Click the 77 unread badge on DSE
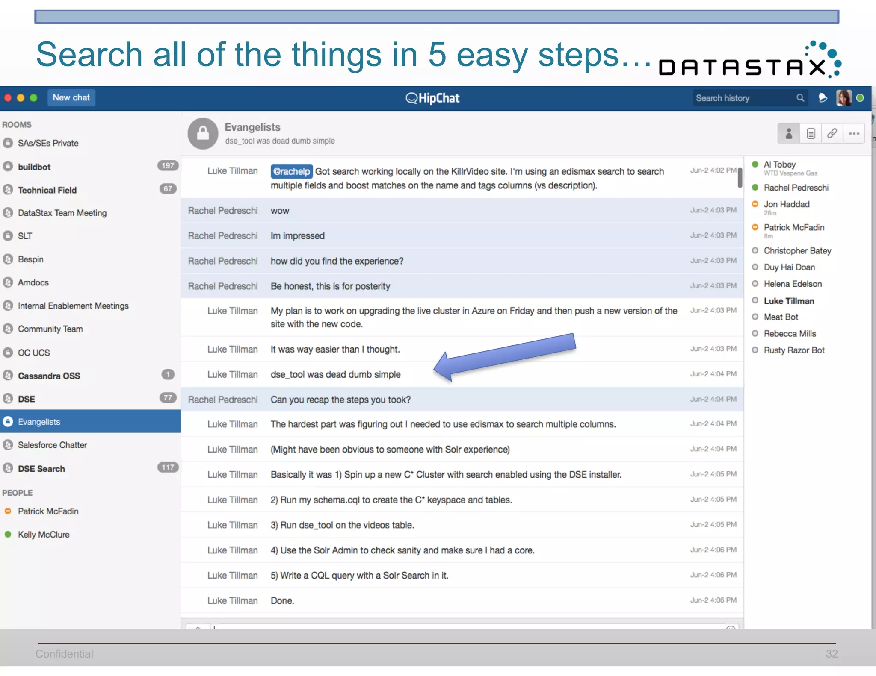This screenshot has width=876, height=676. 168,398
